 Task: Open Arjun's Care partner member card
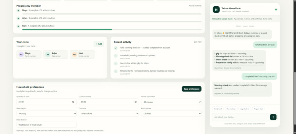pyautogui.click(x=56, y=55)
